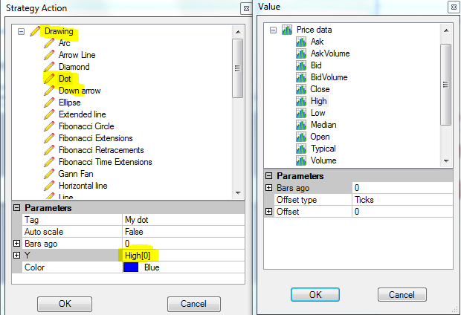Click the Volume price data chart icon

tap(301, 160)
